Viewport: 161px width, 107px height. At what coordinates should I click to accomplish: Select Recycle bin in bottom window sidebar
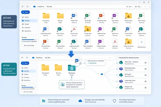click(28, 80)
